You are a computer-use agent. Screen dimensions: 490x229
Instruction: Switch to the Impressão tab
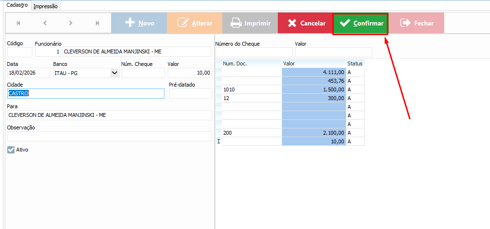tap(45, 6)
